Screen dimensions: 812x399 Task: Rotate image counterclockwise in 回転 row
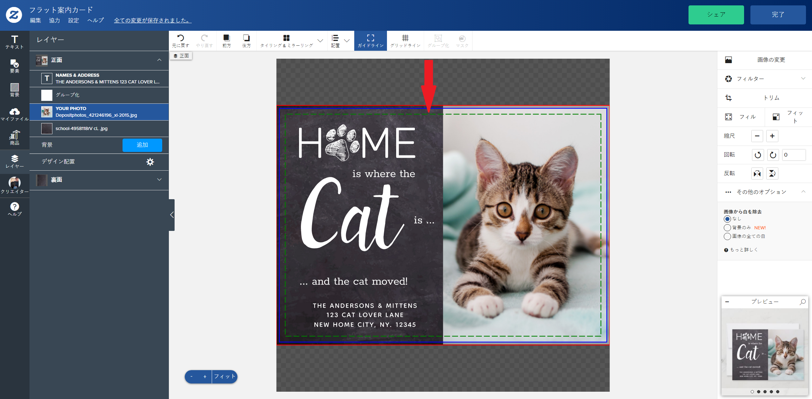758,155
